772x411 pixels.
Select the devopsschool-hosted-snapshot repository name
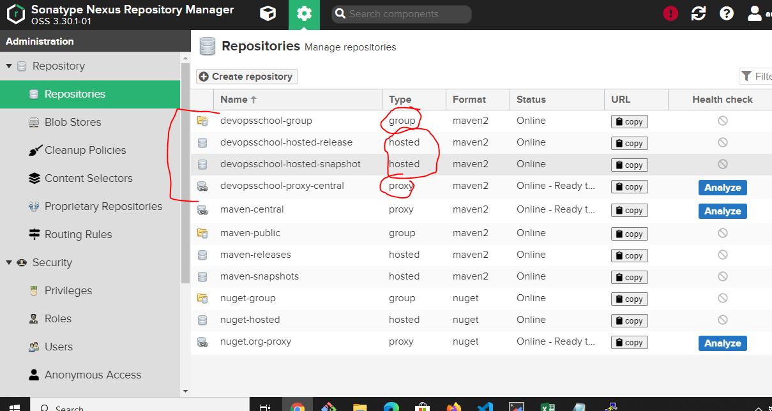pos(291,164)
